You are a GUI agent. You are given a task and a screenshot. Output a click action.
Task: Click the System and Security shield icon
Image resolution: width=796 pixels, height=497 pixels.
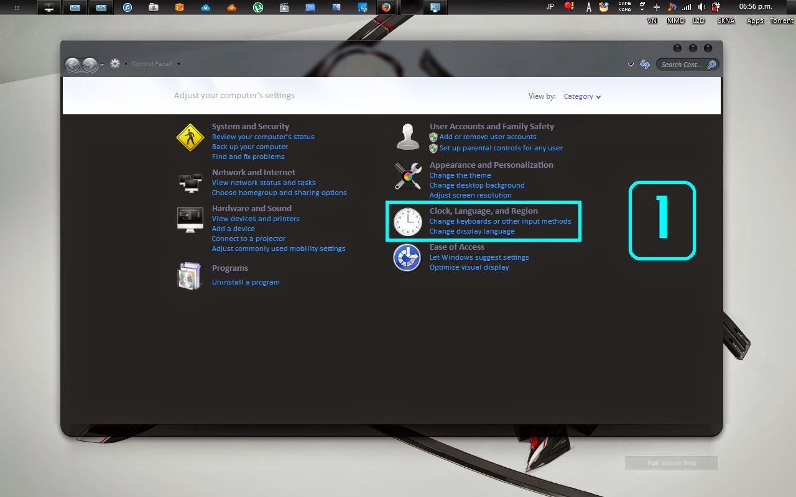pos(190,138)
